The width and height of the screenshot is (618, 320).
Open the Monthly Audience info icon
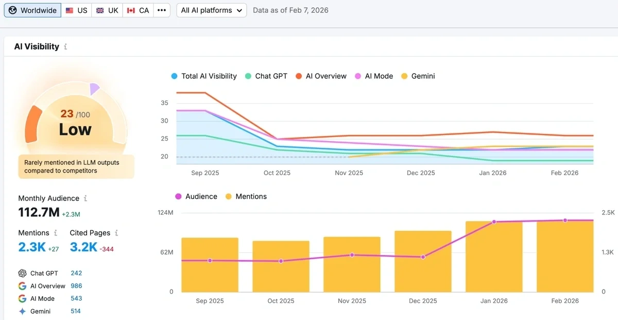coord(85,198)
